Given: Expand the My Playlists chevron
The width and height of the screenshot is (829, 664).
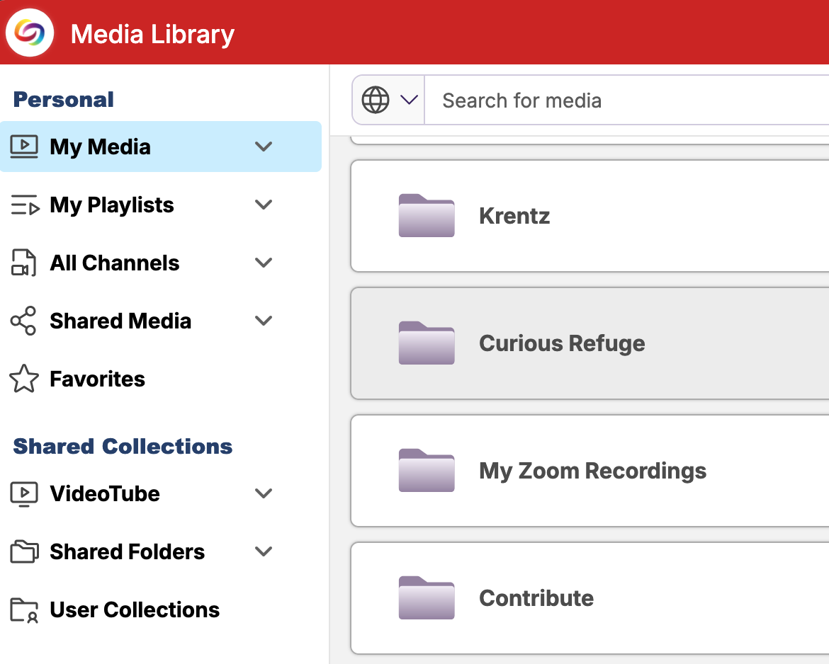Looking at the screenshot, I should (x=264, y=205).
